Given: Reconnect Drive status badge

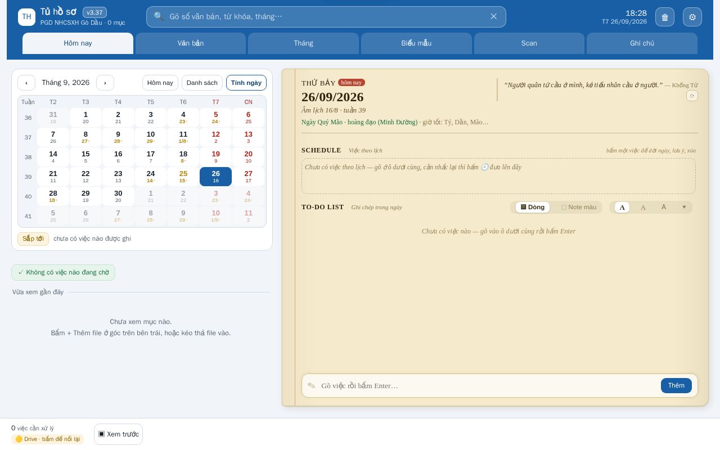Looking at the screenshot, I should tap(47, 439).
